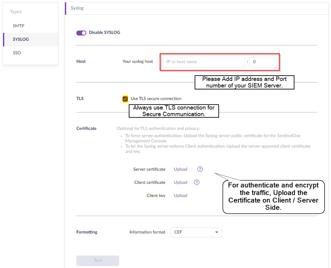Click the help icon beside Server certificate
The height and width of the screenshot is (268, 331).
point(200,169)
